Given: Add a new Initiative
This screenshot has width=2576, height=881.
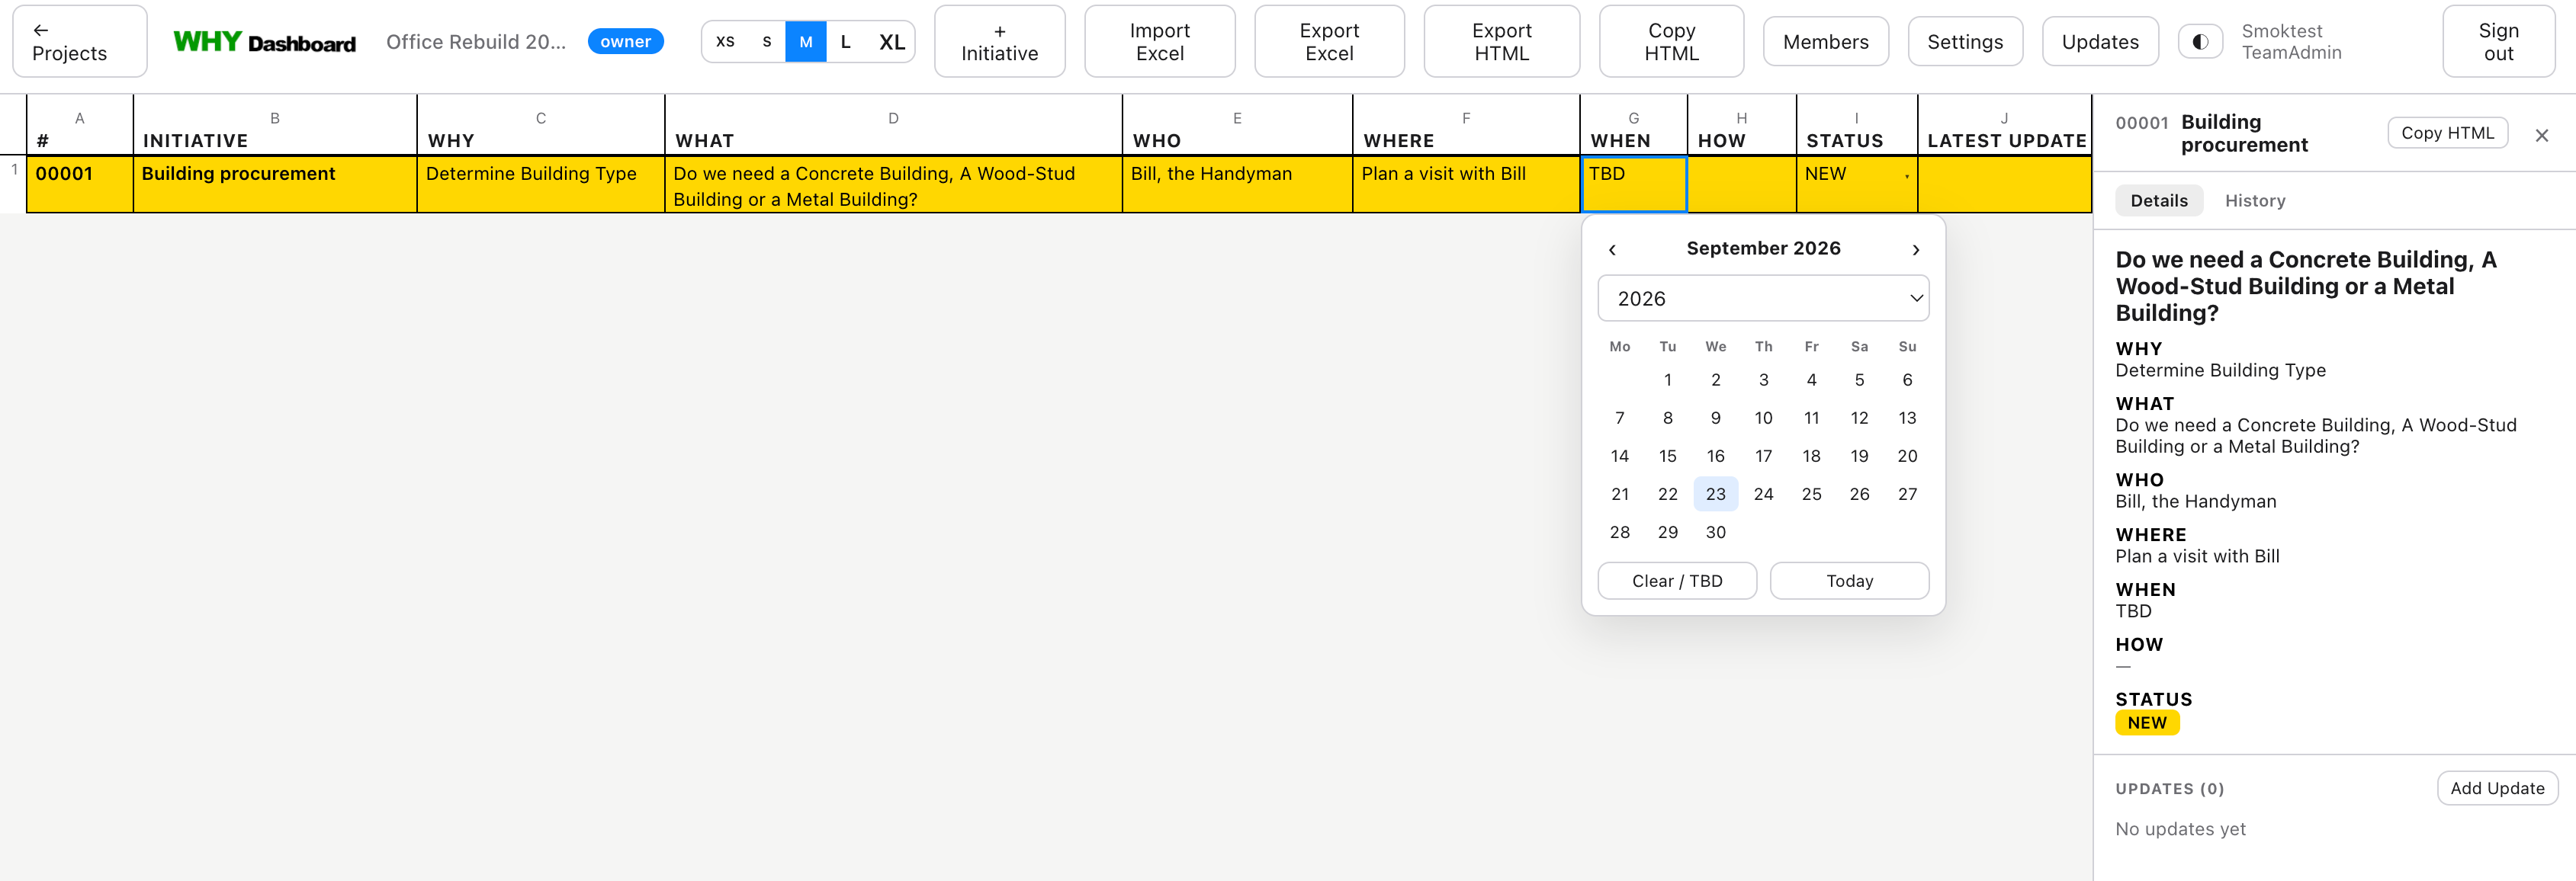Looking at the screenshot, I should [x=999, y=41].
